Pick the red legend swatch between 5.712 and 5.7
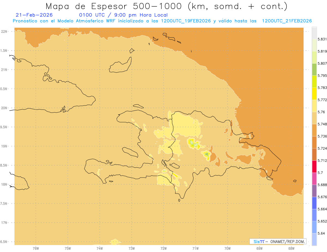327x252 pixels. point(314,166)
